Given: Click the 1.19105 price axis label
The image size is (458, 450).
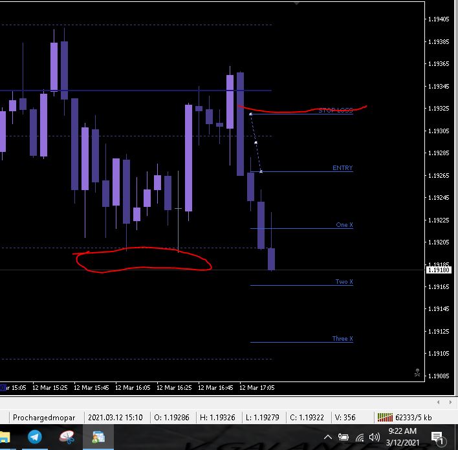Looking at the screenshot, I should (x=439, y=354).
